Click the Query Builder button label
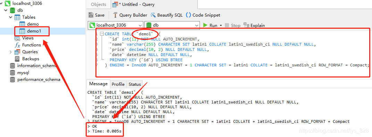372x137 pixels. click(133, 15)
